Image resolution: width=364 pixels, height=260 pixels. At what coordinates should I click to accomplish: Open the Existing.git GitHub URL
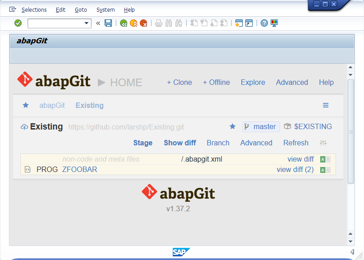(126, 127)
